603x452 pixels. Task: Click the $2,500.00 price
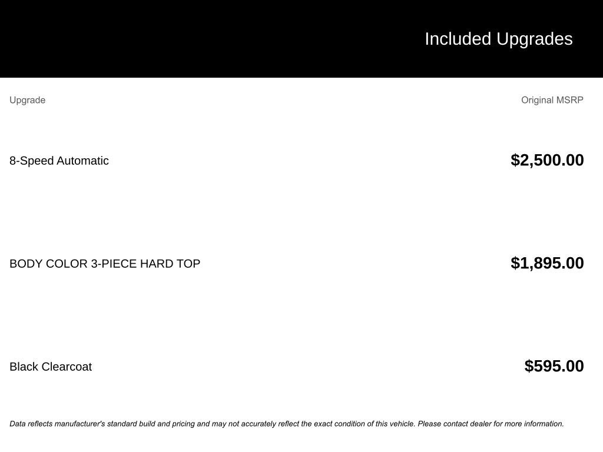tap(547, 160)
